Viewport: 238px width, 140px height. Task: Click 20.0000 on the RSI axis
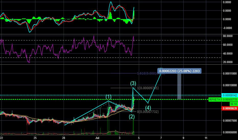click(x=228, y=62)
